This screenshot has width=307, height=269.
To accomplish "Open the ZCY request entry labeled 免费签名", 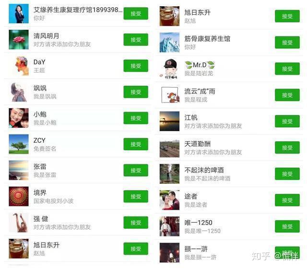I will (x=77, y=144).
